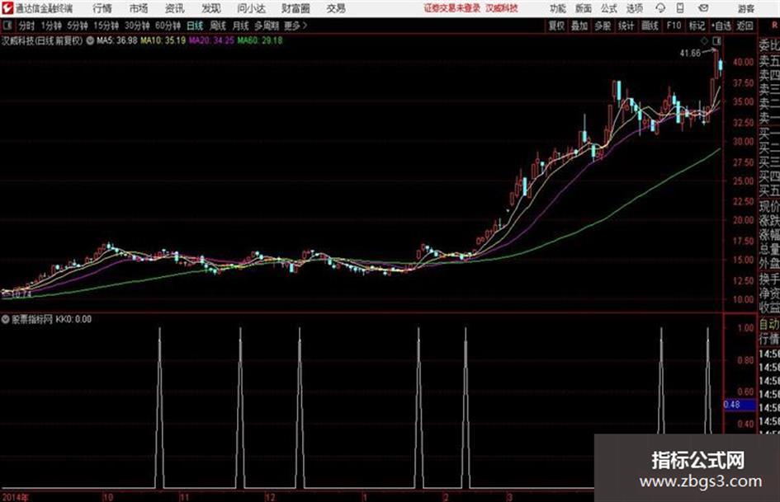Open the 行情 menu
The image size is (780, 502).
pyautogui.click(x=102, y=8)
